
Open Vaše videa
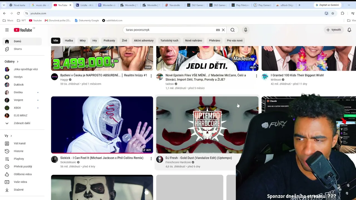[22, 182]
